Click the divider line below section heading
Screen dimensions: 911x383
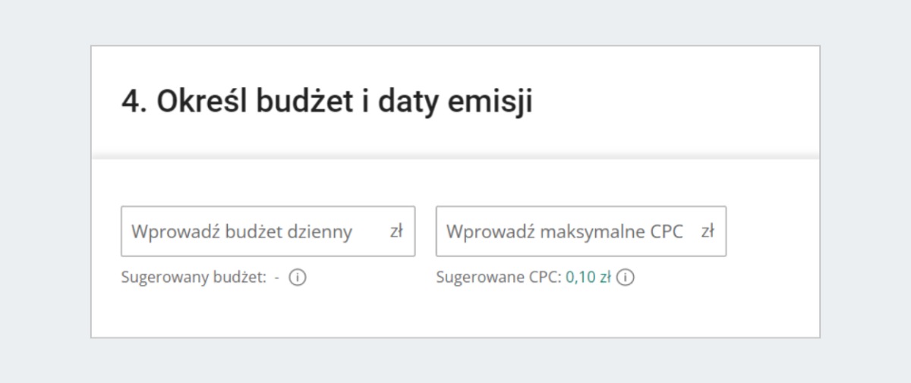click(x=455, y=157)
